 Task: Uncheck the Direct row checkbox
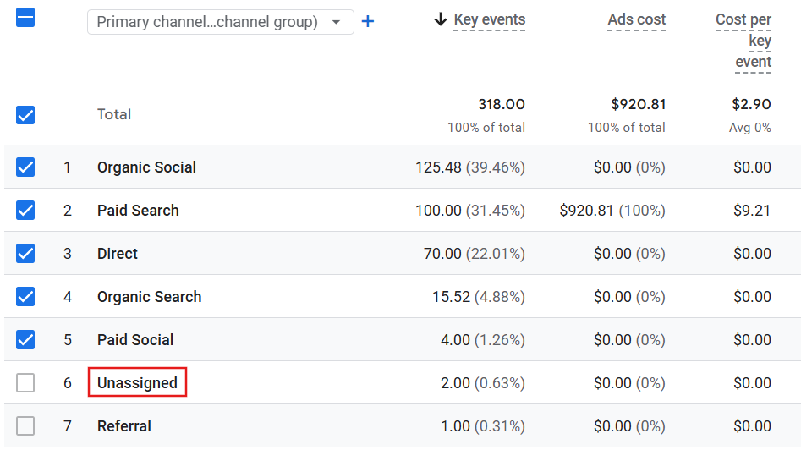click(25, 254)
